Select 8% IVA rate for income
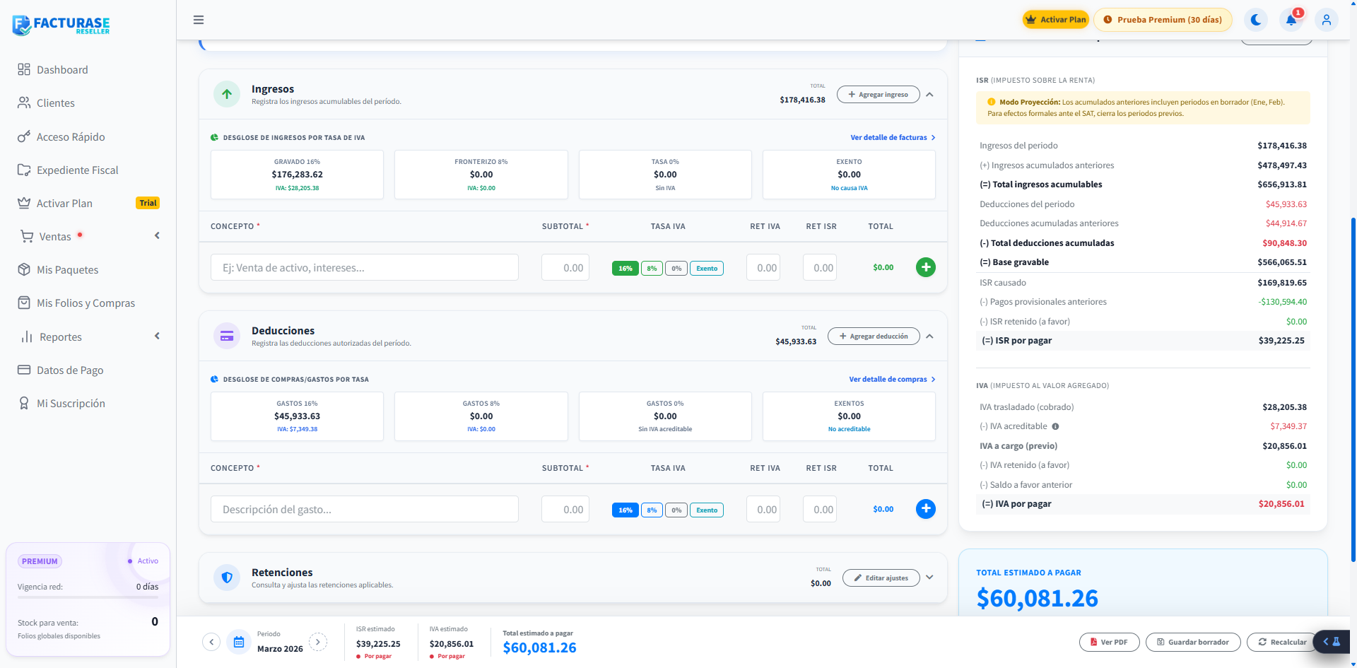Screen dimensions: 1357x668 click(652, 269)
